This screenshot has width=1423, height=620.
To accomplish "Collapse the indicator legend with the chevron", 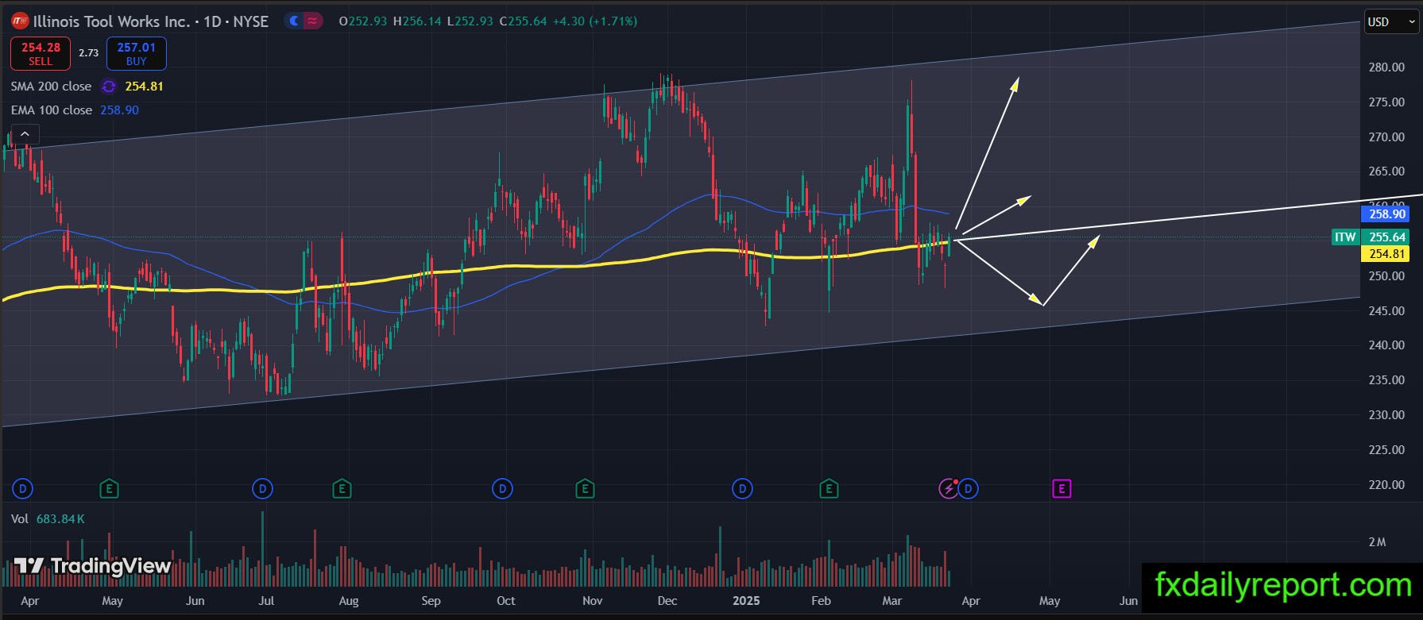I will pyautogui.click(x=25, y=134).
